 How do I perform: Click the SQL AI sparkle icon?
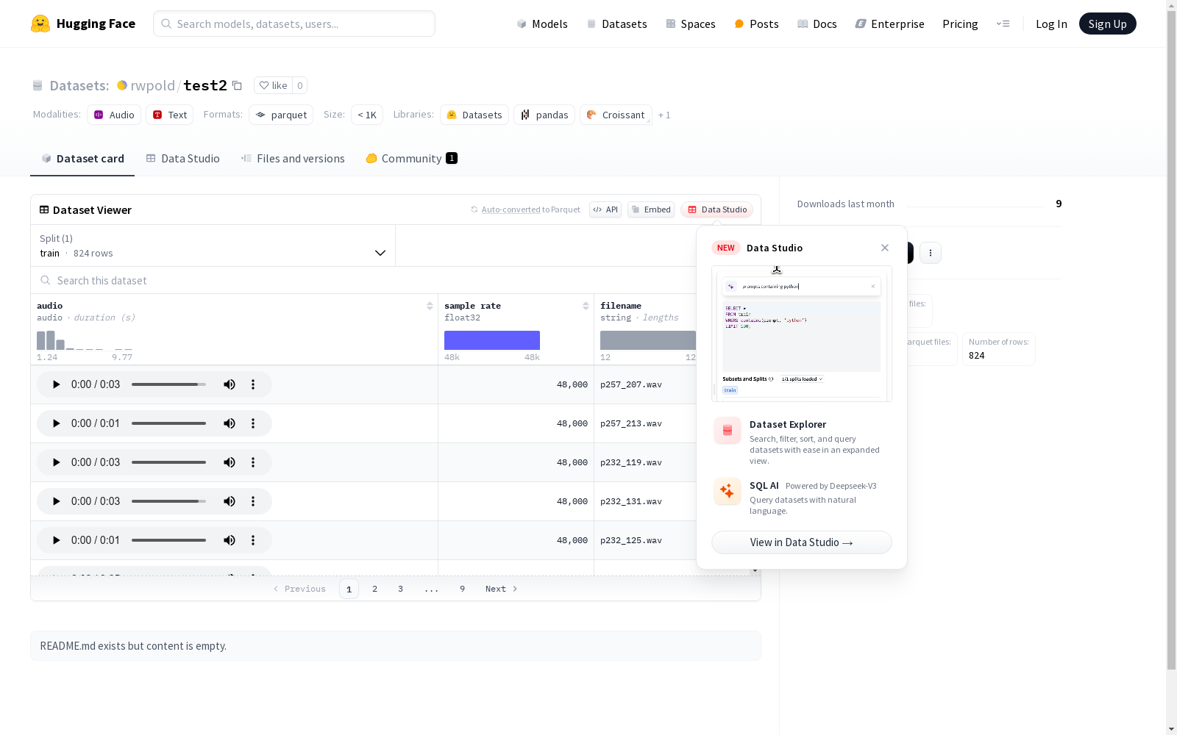[x=728, y=492]
